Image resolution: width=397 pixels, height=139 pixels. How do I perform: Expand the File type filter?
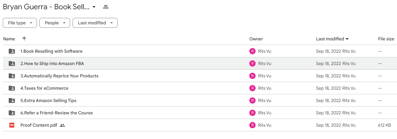(x=20, y=23)
